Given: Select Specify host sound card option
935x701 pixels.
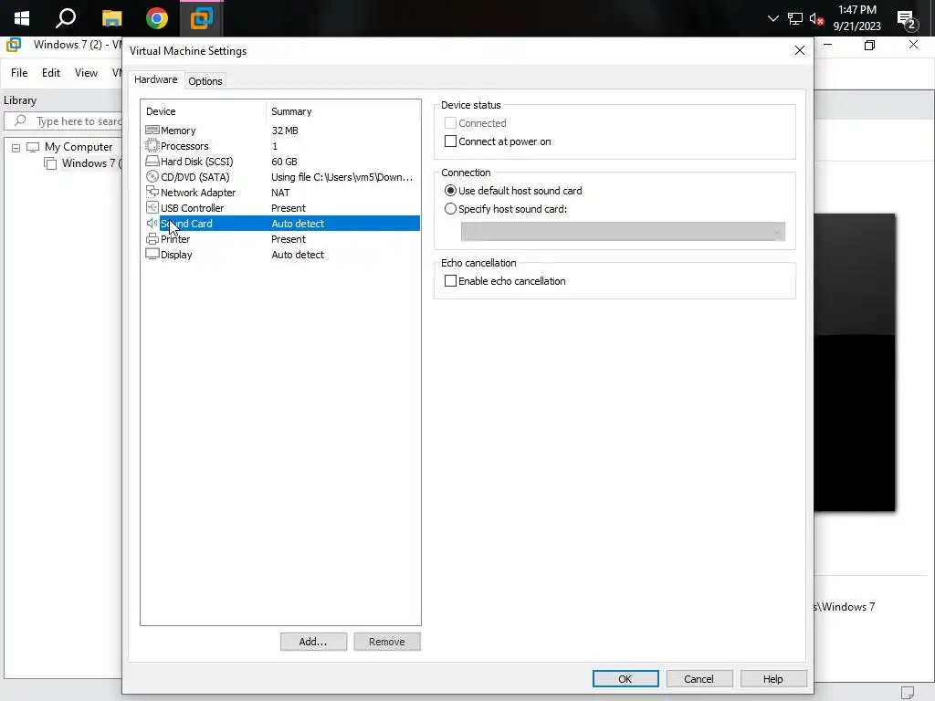Looking at the screenshot, I should tap(450, 209).
